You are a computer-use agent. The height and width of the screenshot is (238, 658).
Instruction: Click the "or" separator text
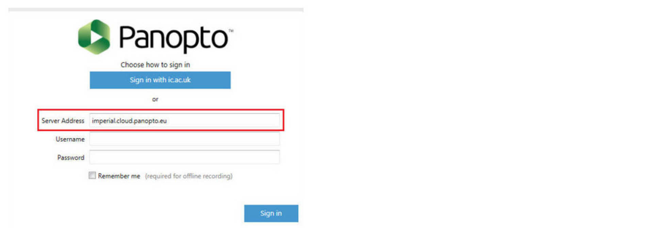[x=155, y=99]
